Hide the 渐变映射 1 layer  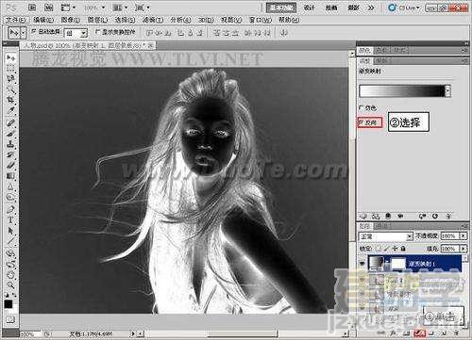[362, 263]
